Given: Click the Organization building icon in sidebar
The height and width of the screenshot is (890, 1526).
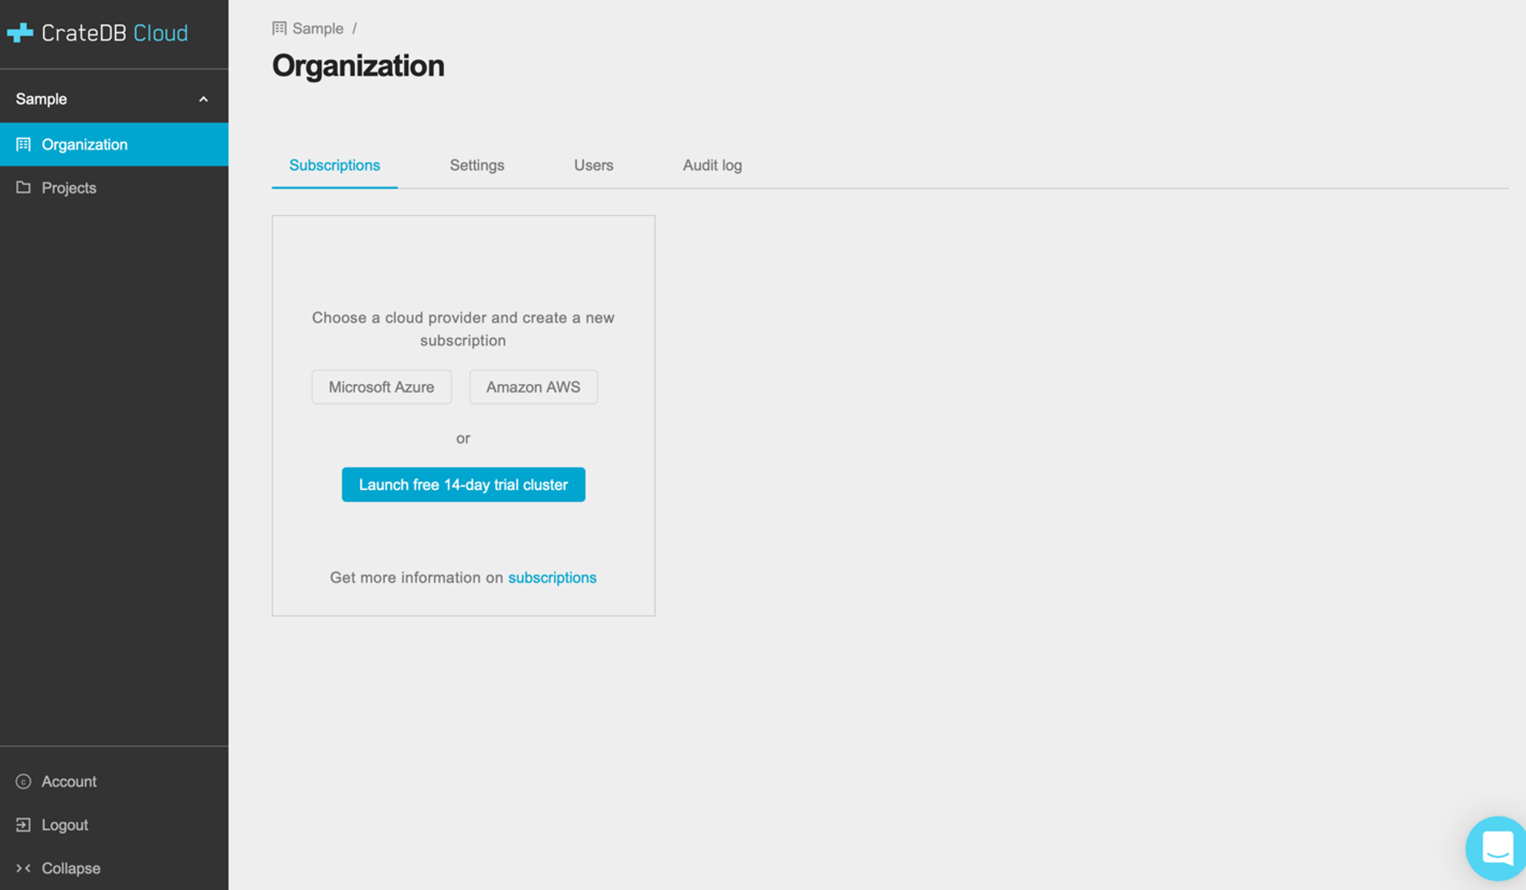Looking at the screenshot, I should [23, 145].
